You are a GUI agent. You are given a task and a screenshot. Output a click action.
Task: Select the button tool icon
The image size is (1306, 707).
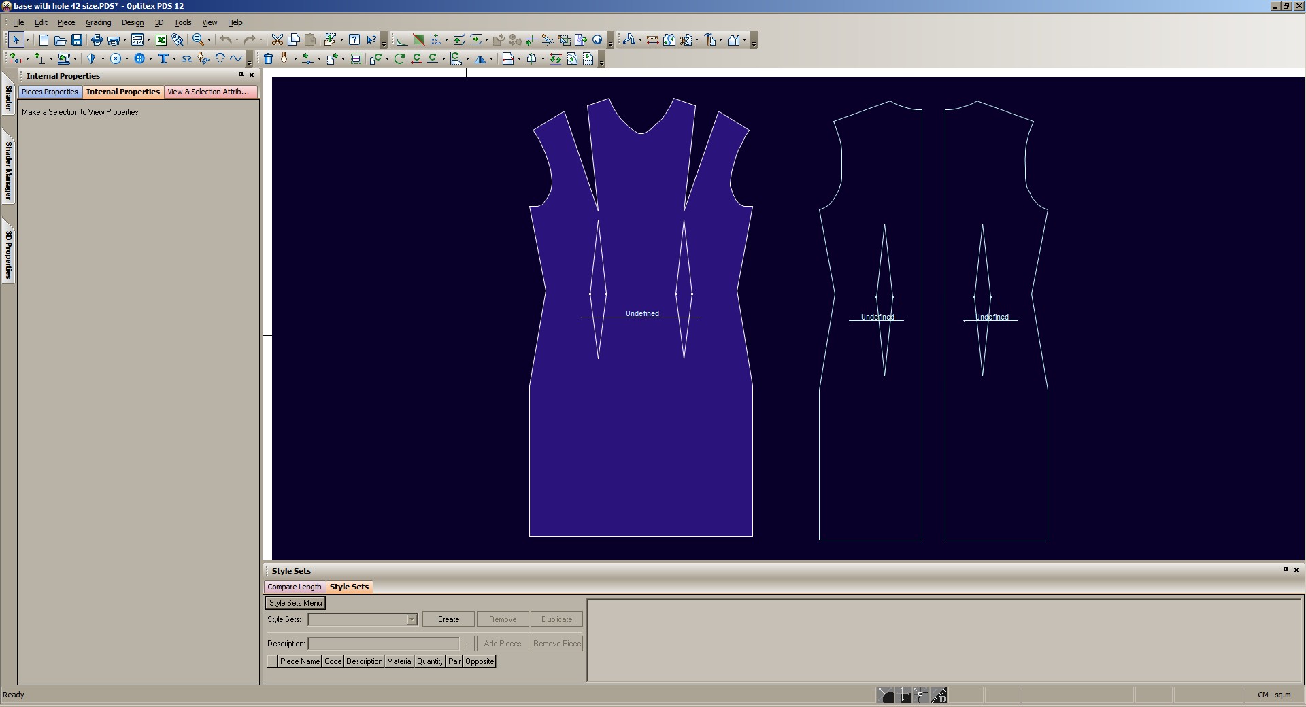coord(139,58)
